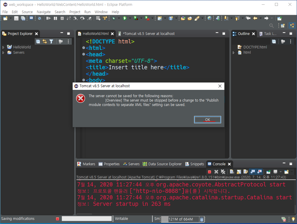The height and width of the screenshot is (224, 297).
Task: Switch to Data Source Explorer tab
Action: point(162,164)
